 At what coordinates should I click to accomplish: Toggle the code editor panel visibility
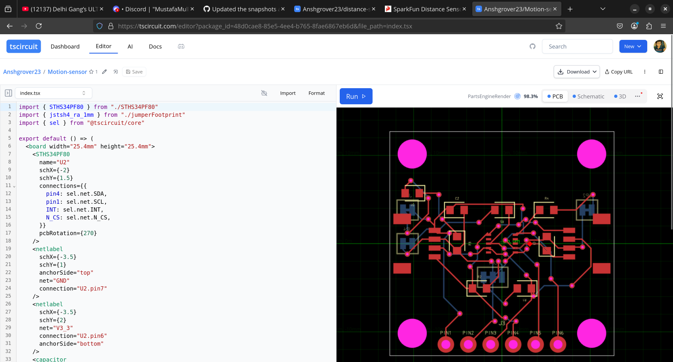click(661, 72)
